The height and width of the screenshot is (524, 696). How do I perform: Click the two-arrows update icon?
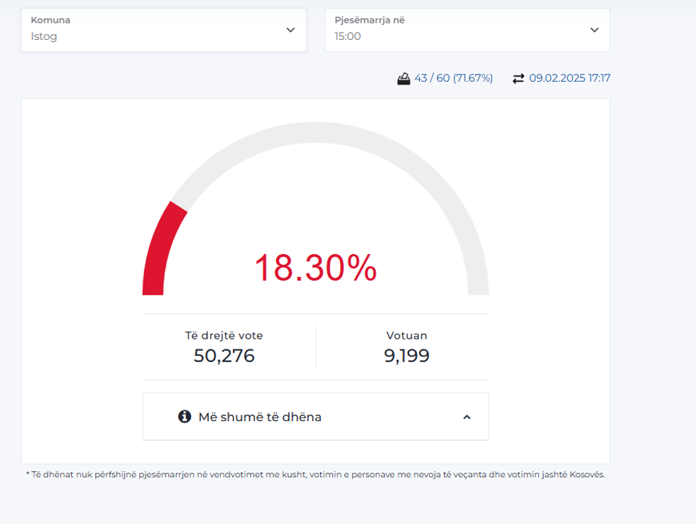[518, 79]
